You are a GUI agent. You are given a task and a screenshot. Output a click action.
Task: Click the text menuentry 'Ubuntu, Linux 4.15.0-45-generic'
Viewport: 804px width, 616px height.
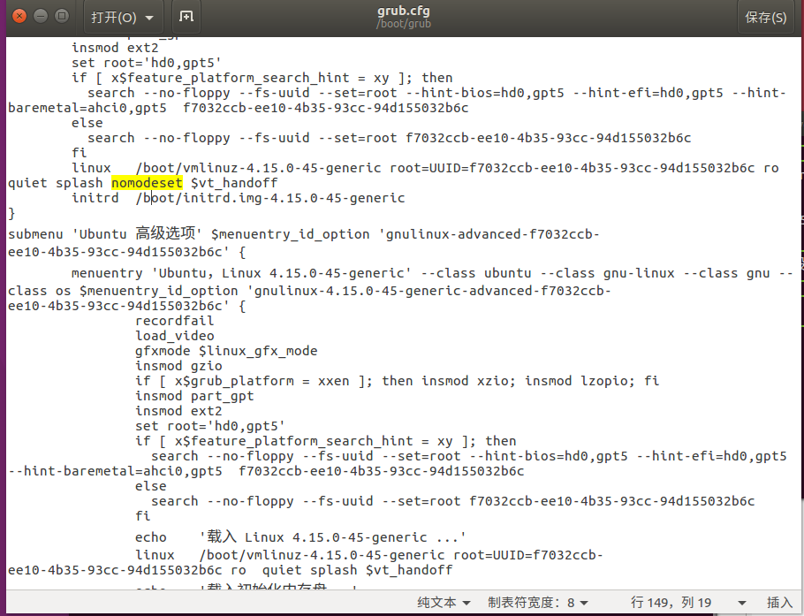(241, 273)
